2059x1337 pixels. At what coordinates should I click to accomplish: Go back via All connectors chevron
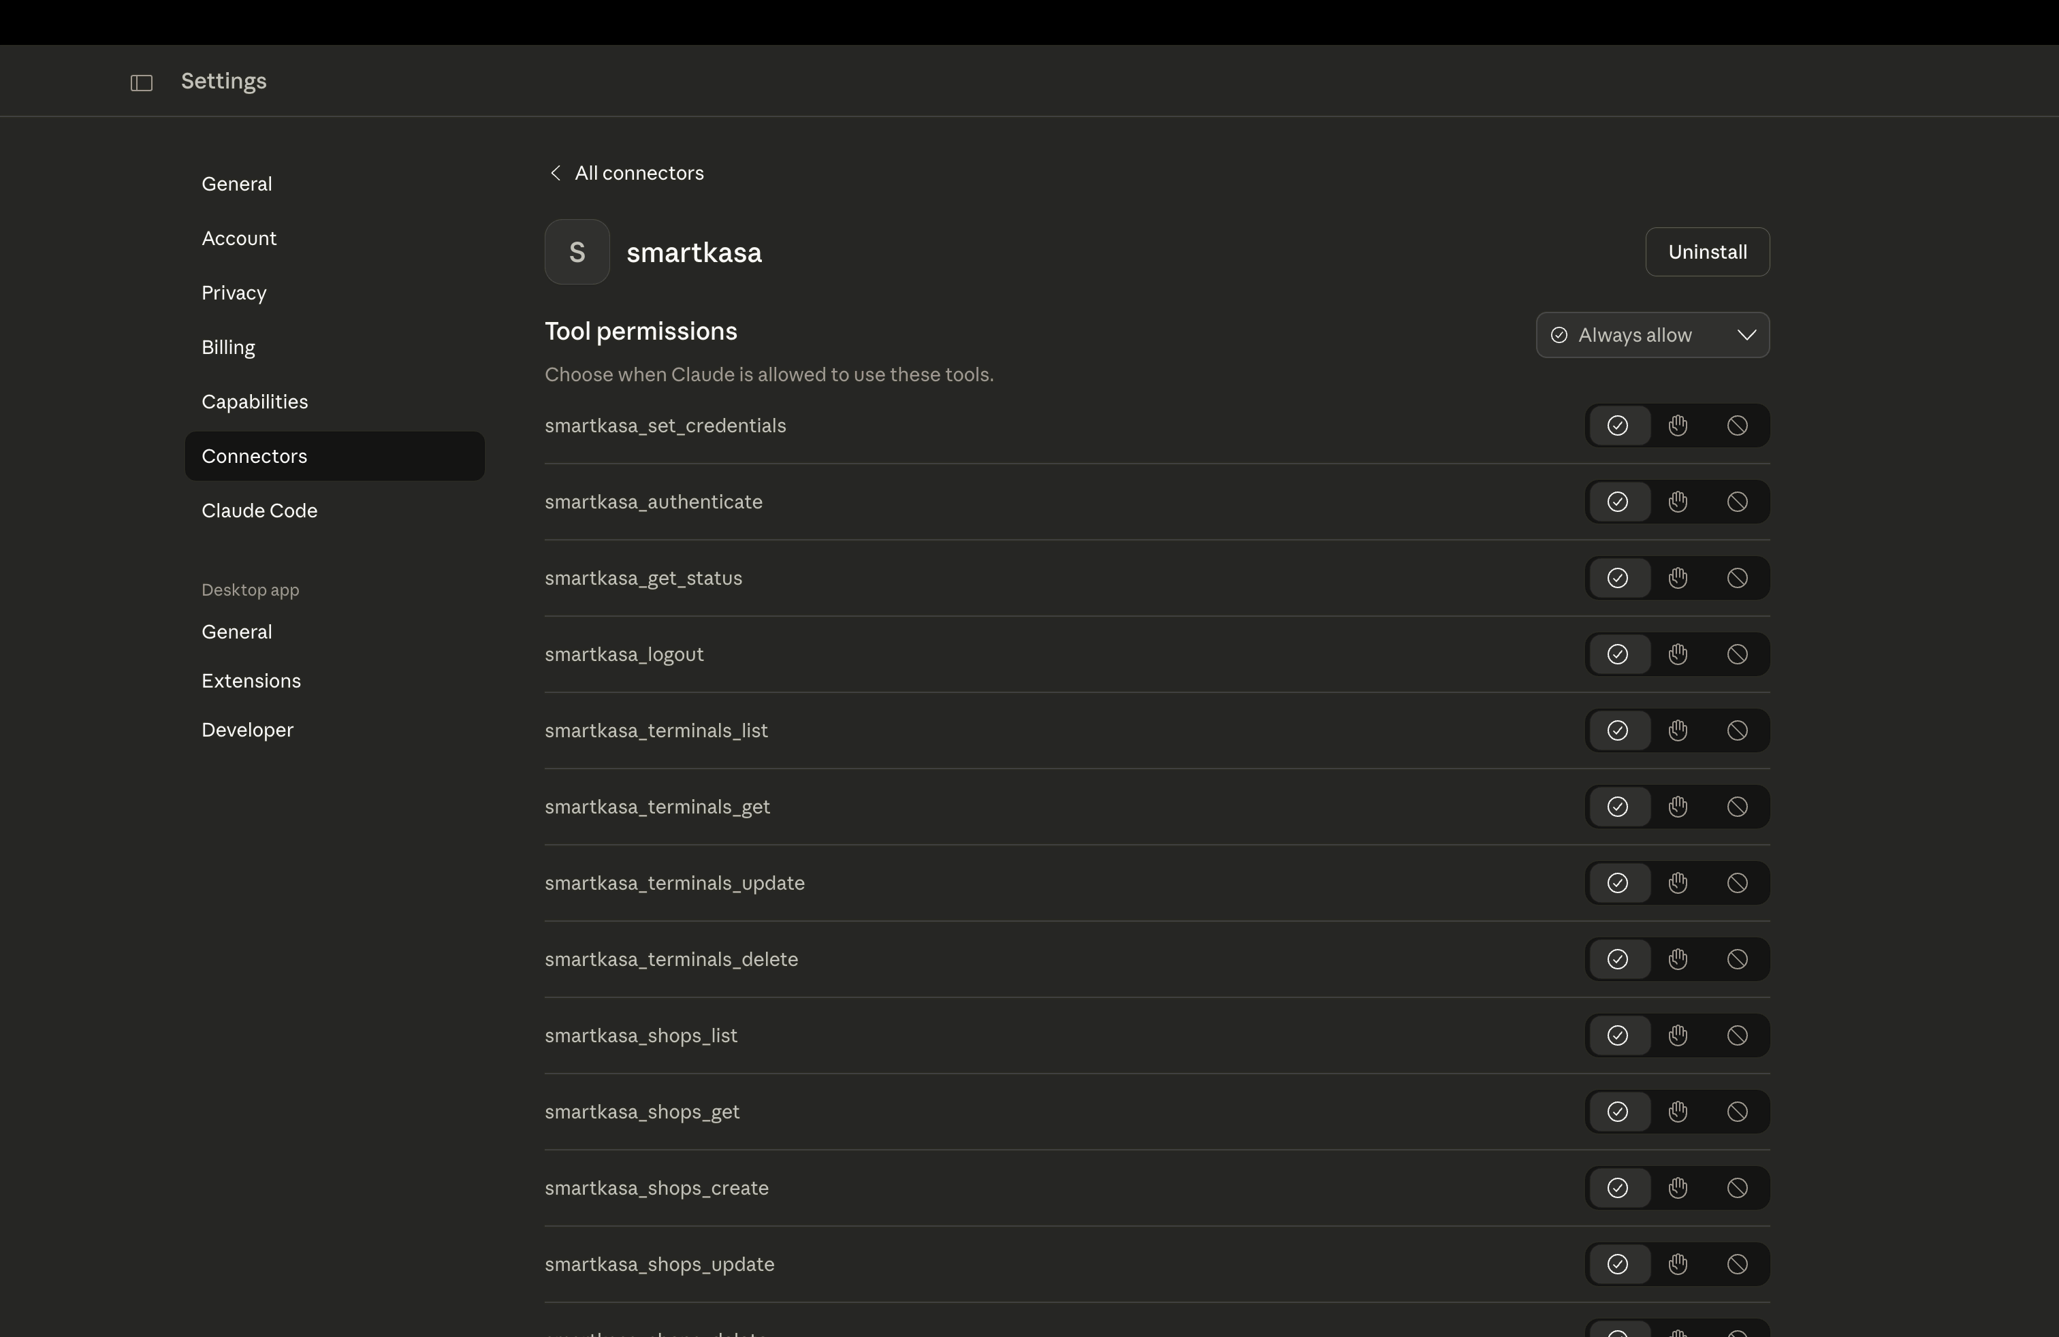[556, 173]
